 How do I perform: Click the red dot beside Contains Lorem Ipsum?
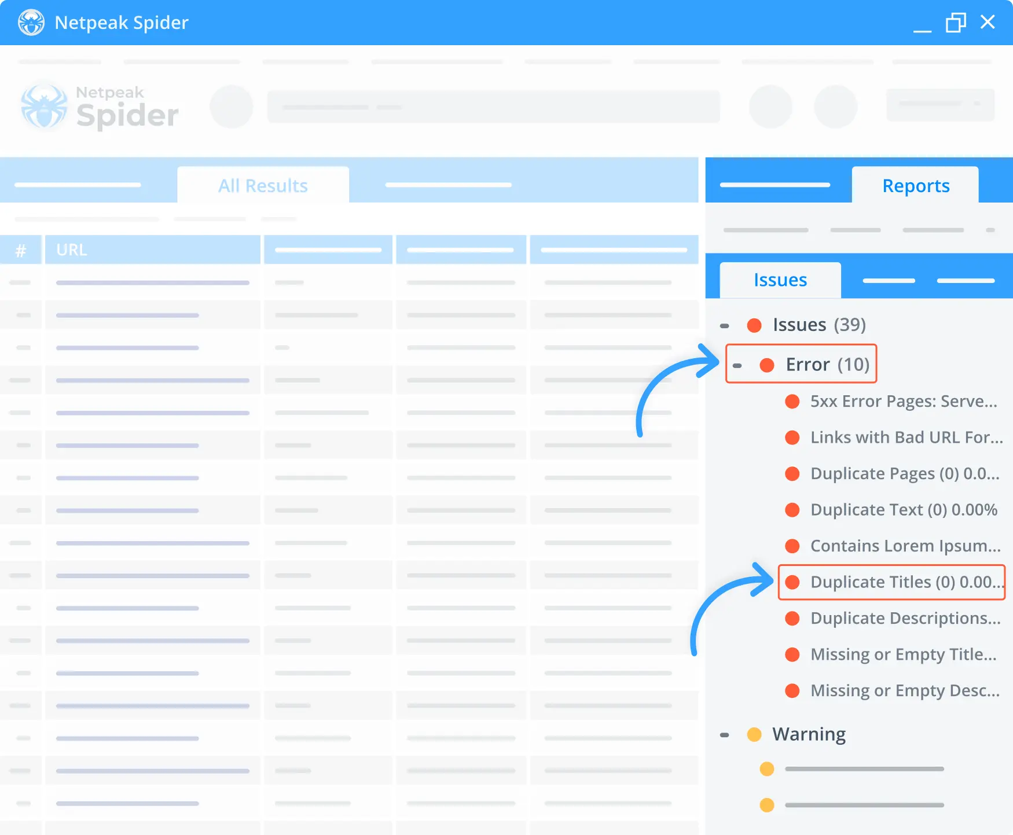(x=792, y=546)
